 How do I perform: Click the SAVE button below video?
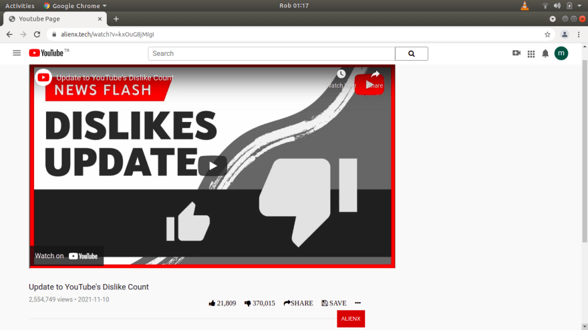334,303
